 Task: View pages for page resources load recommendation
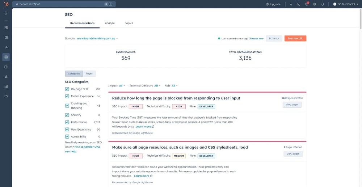293,154
